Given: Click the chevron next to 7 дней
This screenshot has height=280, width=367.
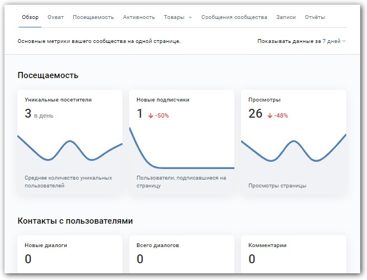Looking at the screenshot, I should tap(344, 41).
